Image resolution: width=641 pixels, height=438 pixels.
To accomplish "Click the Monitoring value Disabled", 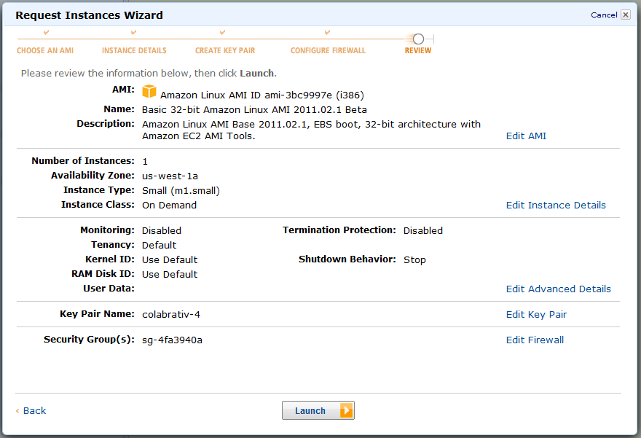I will (x=162, y=230).
